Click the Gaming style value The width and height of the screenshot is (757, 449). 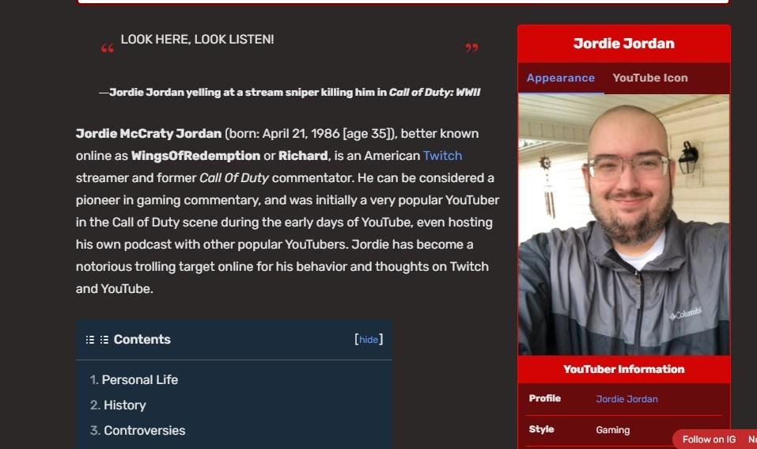613,430
